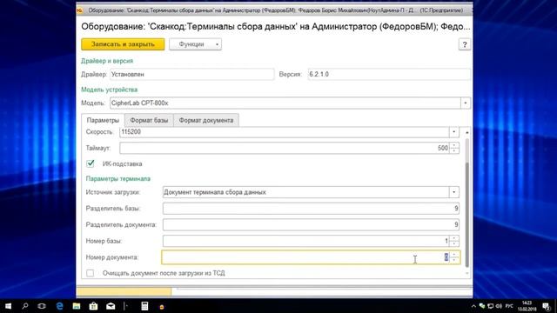Switch to the 'Параметры' tab
The height and width of the screenshot is (313, 557).
[103, 120]
